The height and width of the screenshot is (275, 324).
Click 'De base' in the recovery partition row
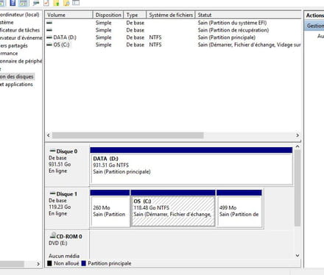[x=135, y=30]
